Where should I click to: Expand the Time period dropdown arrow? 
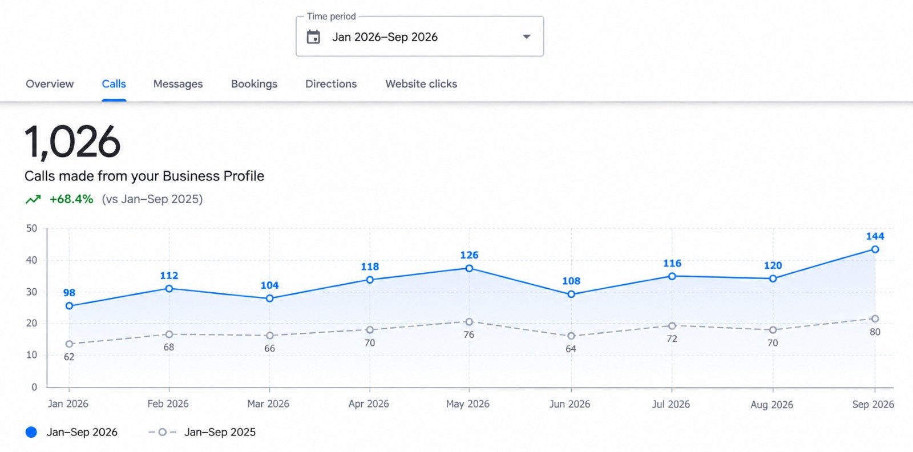527,37
